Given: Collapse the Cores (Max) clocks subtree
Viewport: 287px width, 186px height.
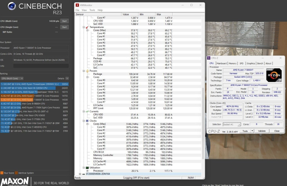Looking at the screenshot, I should pos(87,124).
